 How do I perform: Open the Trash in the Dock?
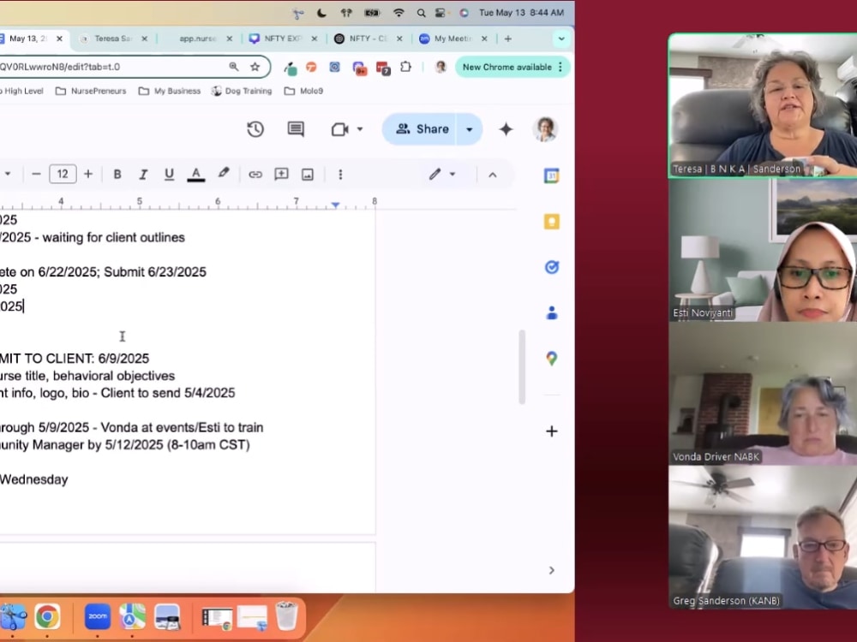pyautogui.click(x=286, y=615)
